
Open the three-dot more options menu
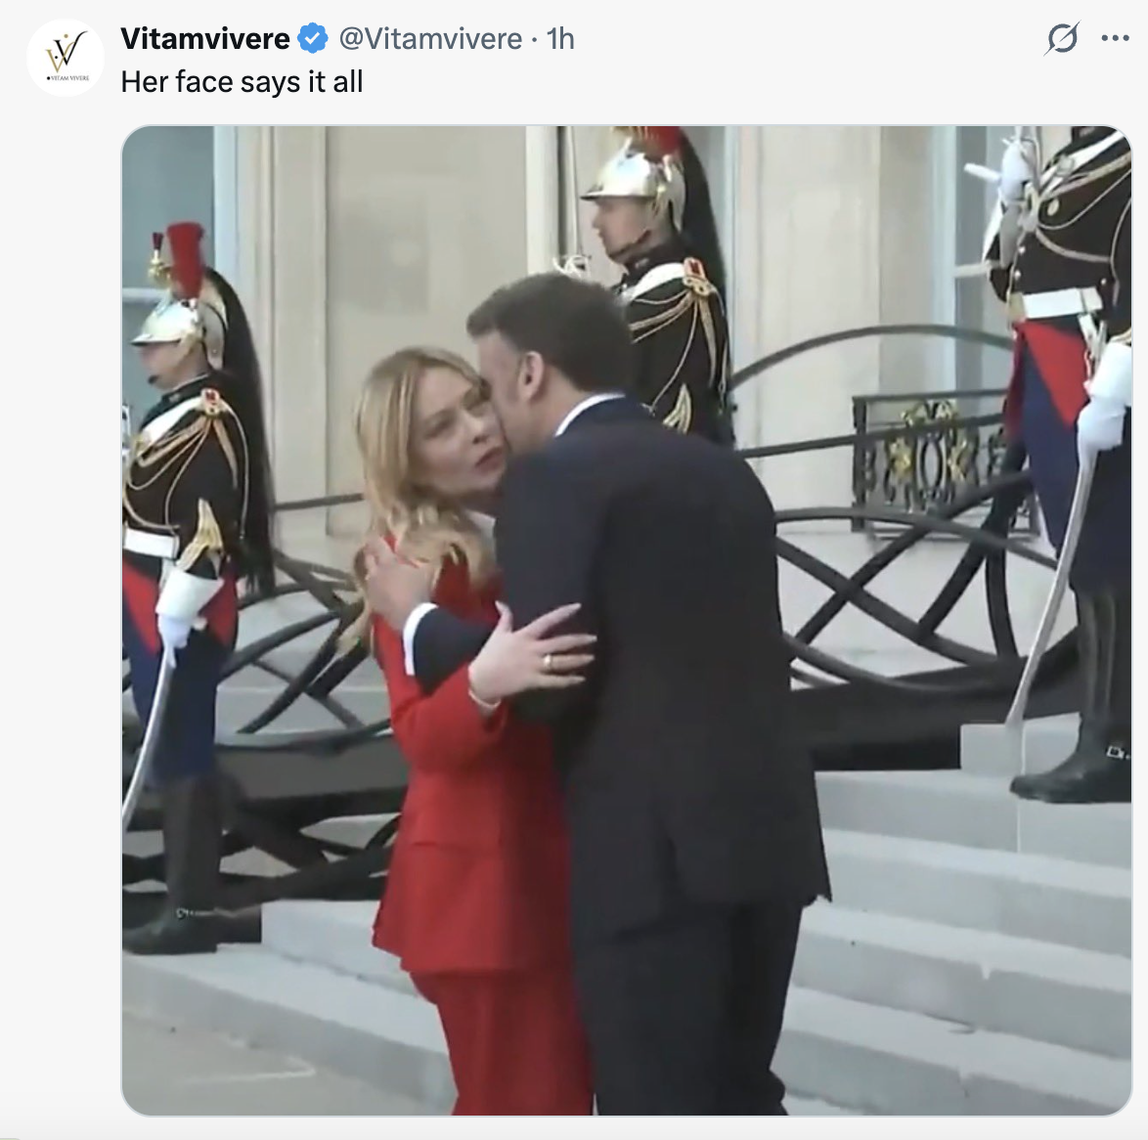[1115, 38]
